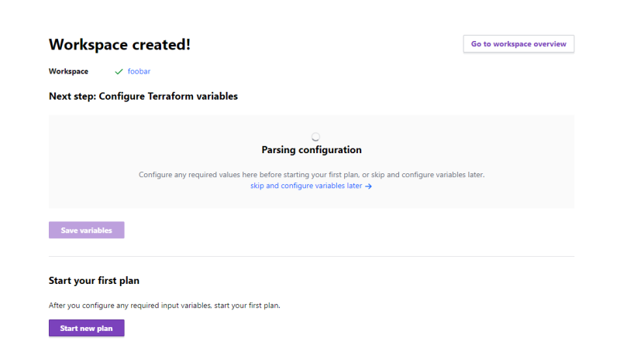Select the bold "Workspace" field label
This screenshot has width=620, height=355.
point(68,71)
